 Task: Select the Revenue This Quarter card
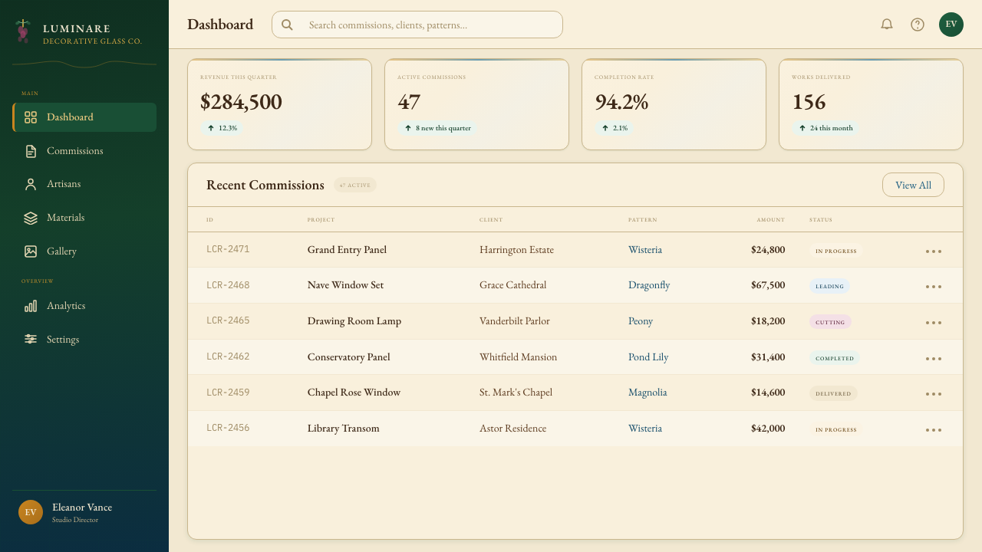[x=279, y=104]
